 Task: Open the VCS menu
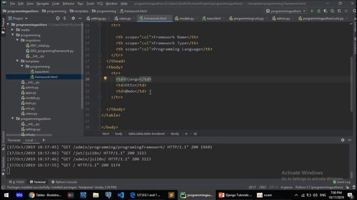pyautogui.click(x=100, y=4)
